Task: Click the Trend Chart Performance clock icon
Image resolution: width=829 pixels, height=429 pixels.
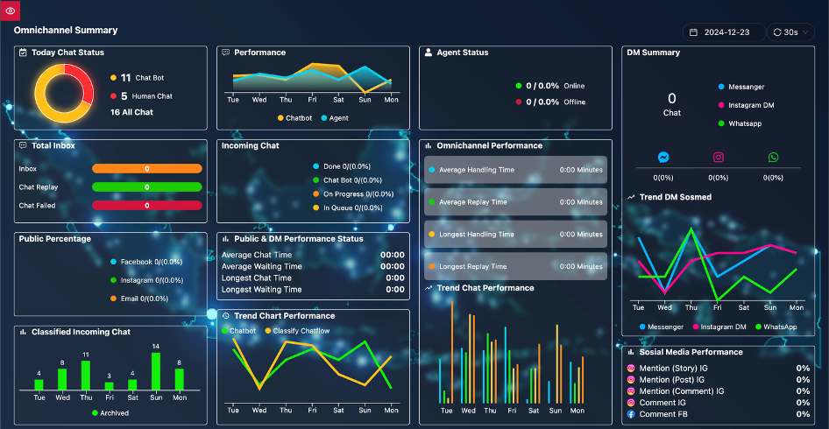Action: pos(226,315)
